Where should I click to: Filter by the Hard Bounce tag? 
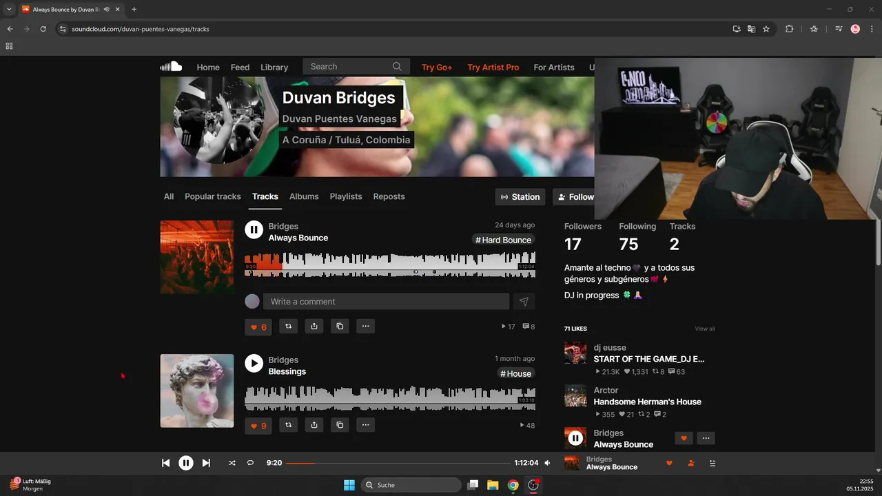point(503,240)
